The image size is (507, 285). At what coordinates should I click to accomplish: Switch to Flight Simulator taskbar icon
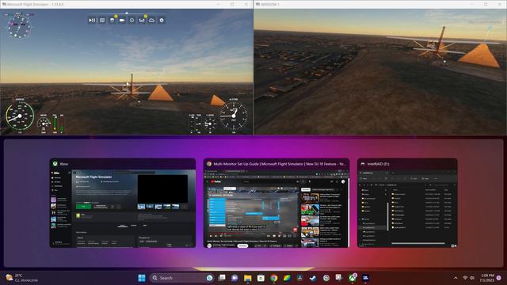point(365,278)
